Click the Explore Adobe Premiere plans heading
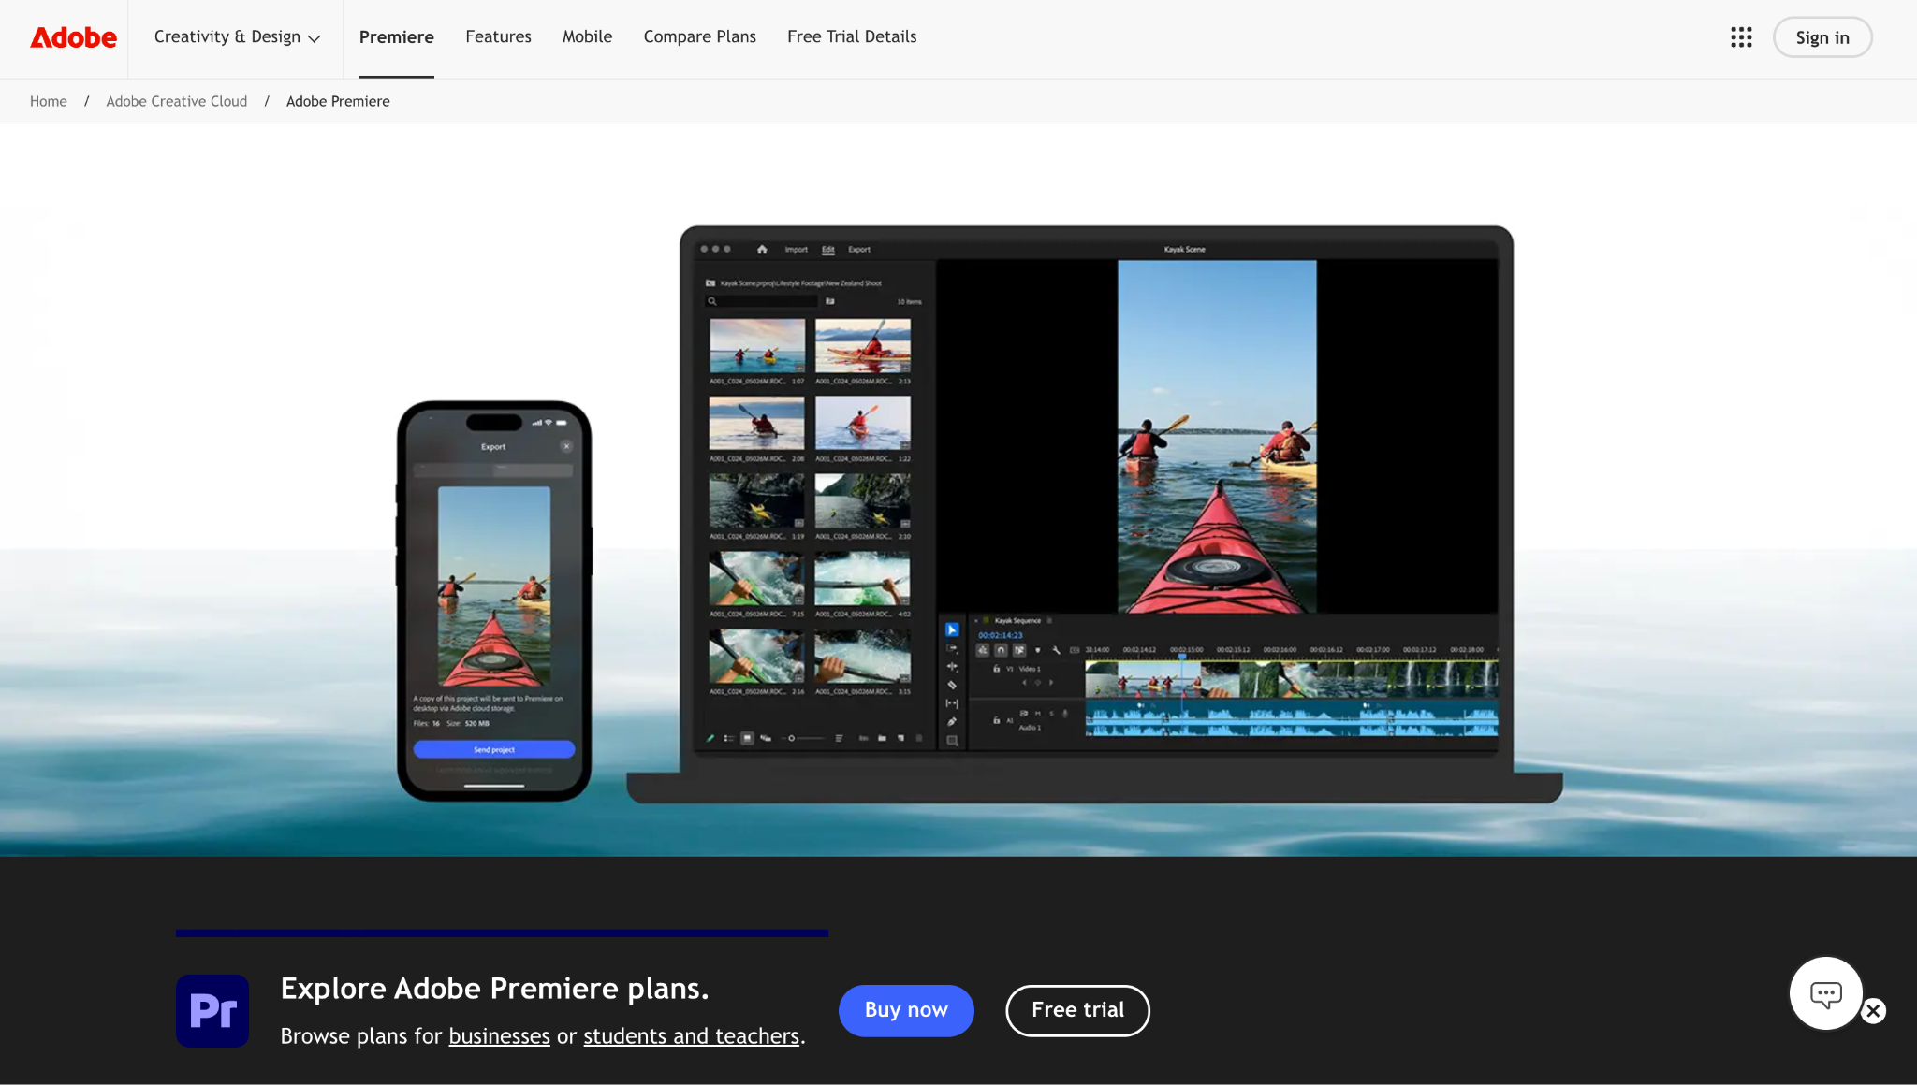The width and height of the screenshot is (1917, 1085). click(494, 989)
